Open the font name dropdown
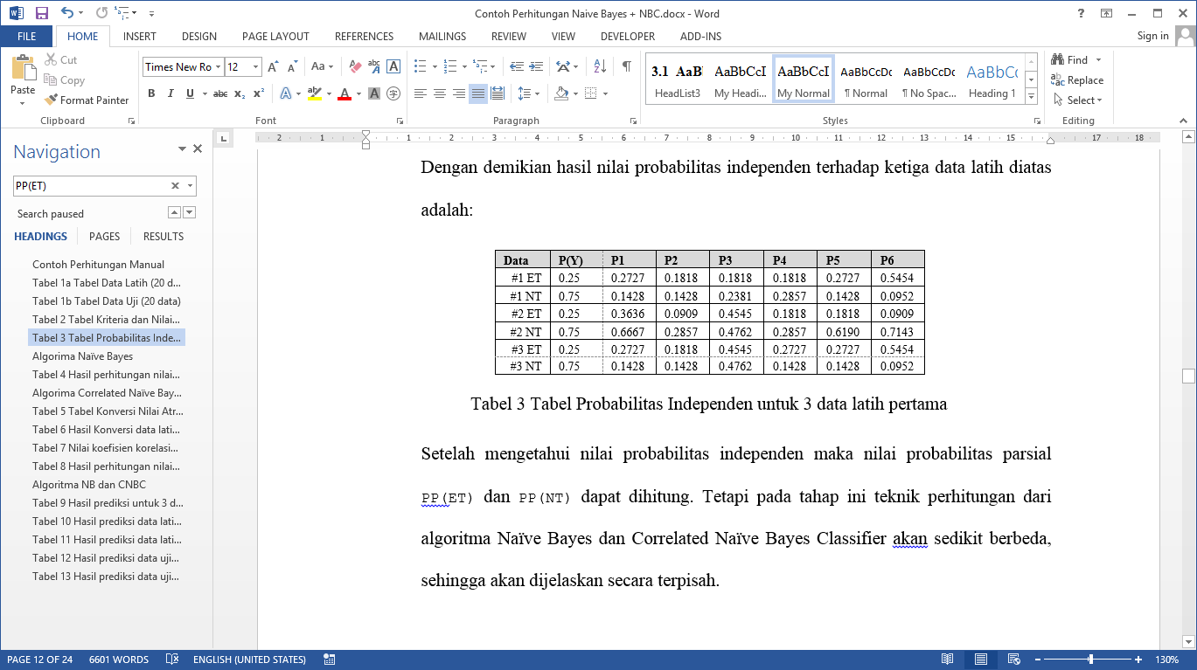 218,67
